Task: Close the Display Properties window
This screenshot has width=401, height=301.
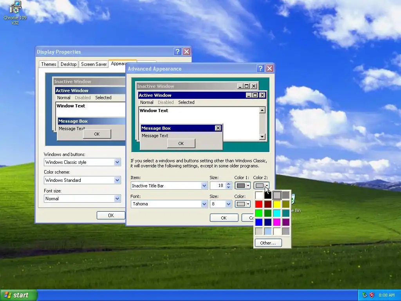Action: click(x=187, y=52)
